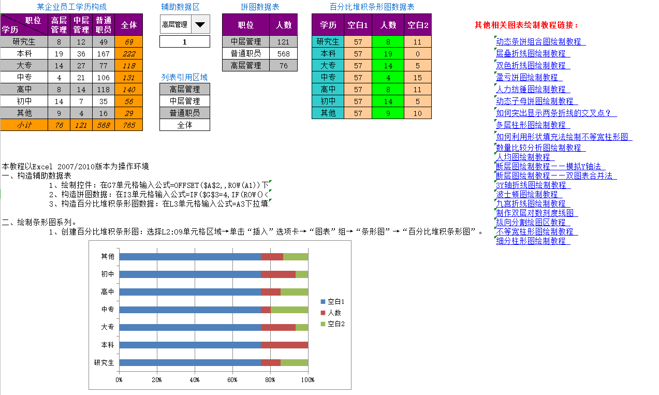Click the 辅助数据区 heading
The image size is (659, 395).
(181, 7)
